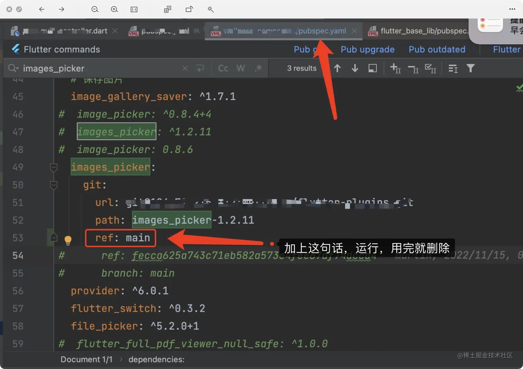This screenshot has width=523, height=369.
Task: Open the three-dots more options menu
Action: (512, 9)
